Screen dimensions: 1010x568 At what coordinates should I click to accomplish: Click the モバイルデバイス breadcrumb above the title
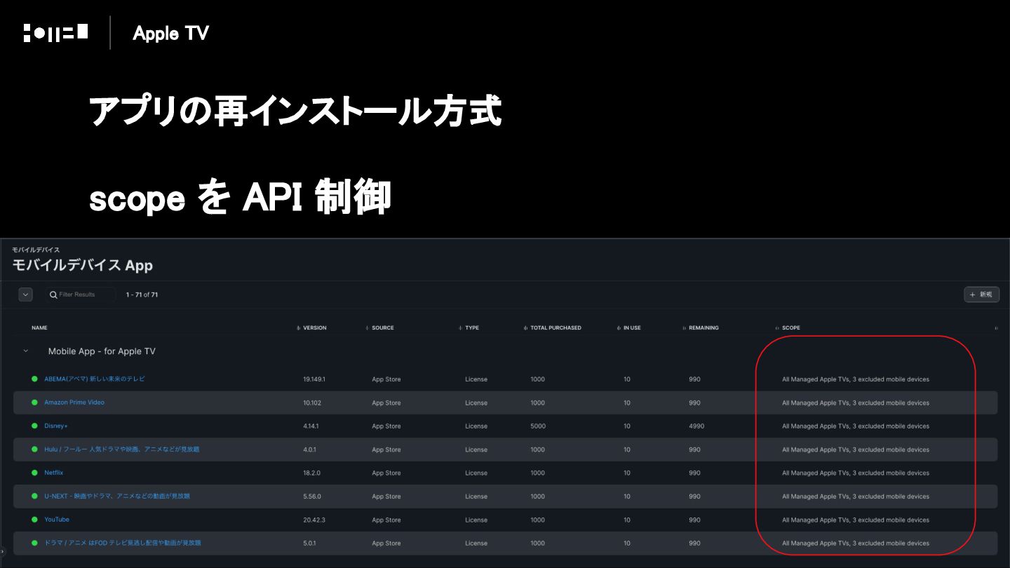click(36, 250)
